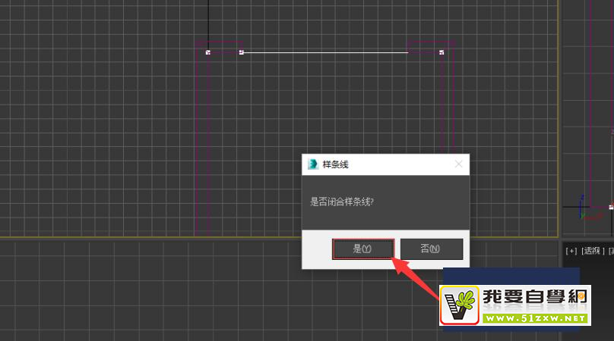Screen dimensions: 614x341
Task: Select the left-most spline vertex handle
Action: 208,52
